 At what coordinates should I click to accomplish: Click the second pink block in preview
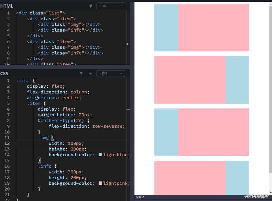point(190,80)
